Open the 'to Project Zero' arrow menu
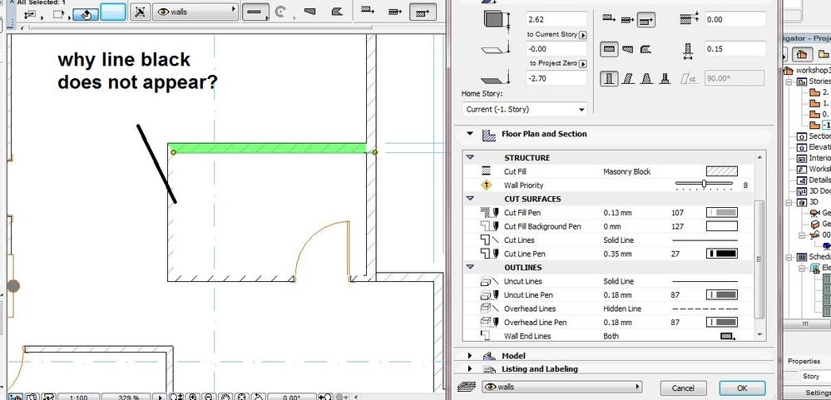This screenshot has width=831, height=400. pyautogui.click(x=583, y=63)
